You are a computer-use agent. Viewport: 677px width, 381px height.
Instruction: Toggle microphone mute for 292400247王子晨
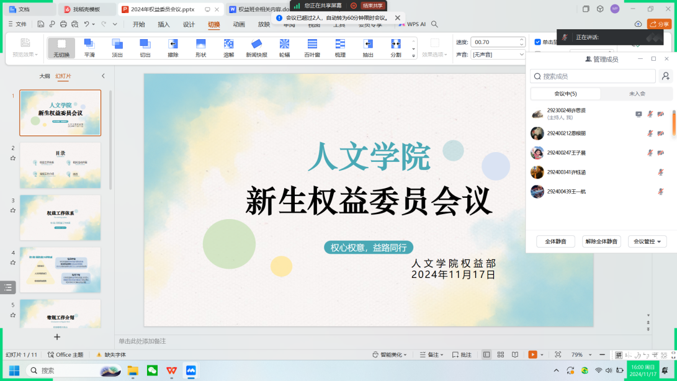point(650,153)
